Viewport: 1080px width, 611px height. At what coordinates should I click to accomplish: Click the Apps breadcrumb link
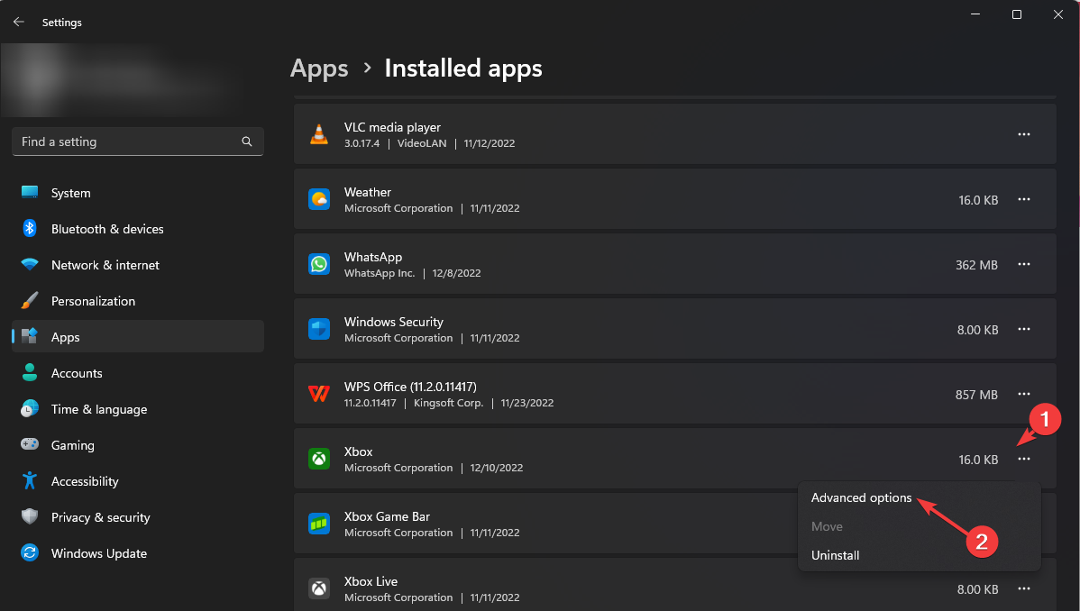[x=319, y=68]
